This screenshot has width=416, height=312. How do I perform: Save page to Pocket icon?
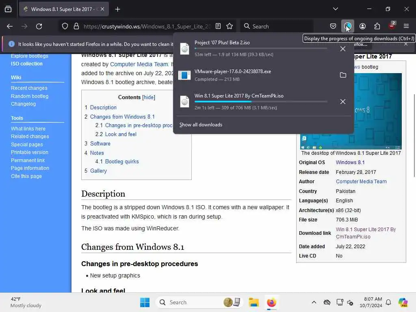[x=333, y=26]
